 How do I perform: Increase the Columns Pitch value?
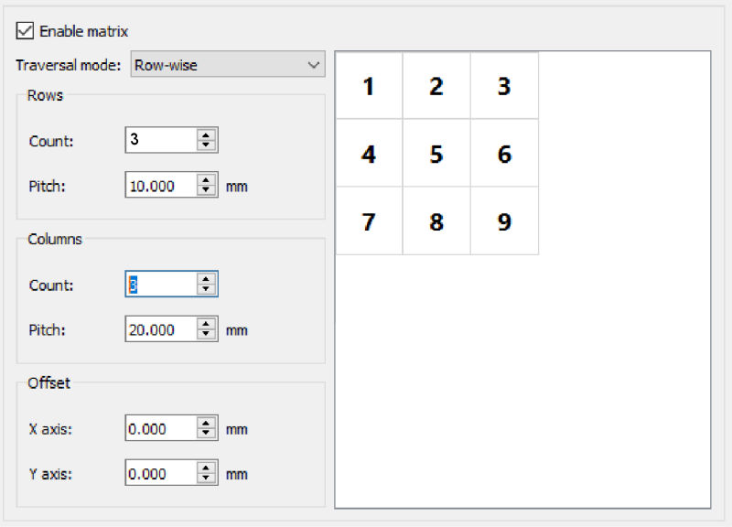206,323
